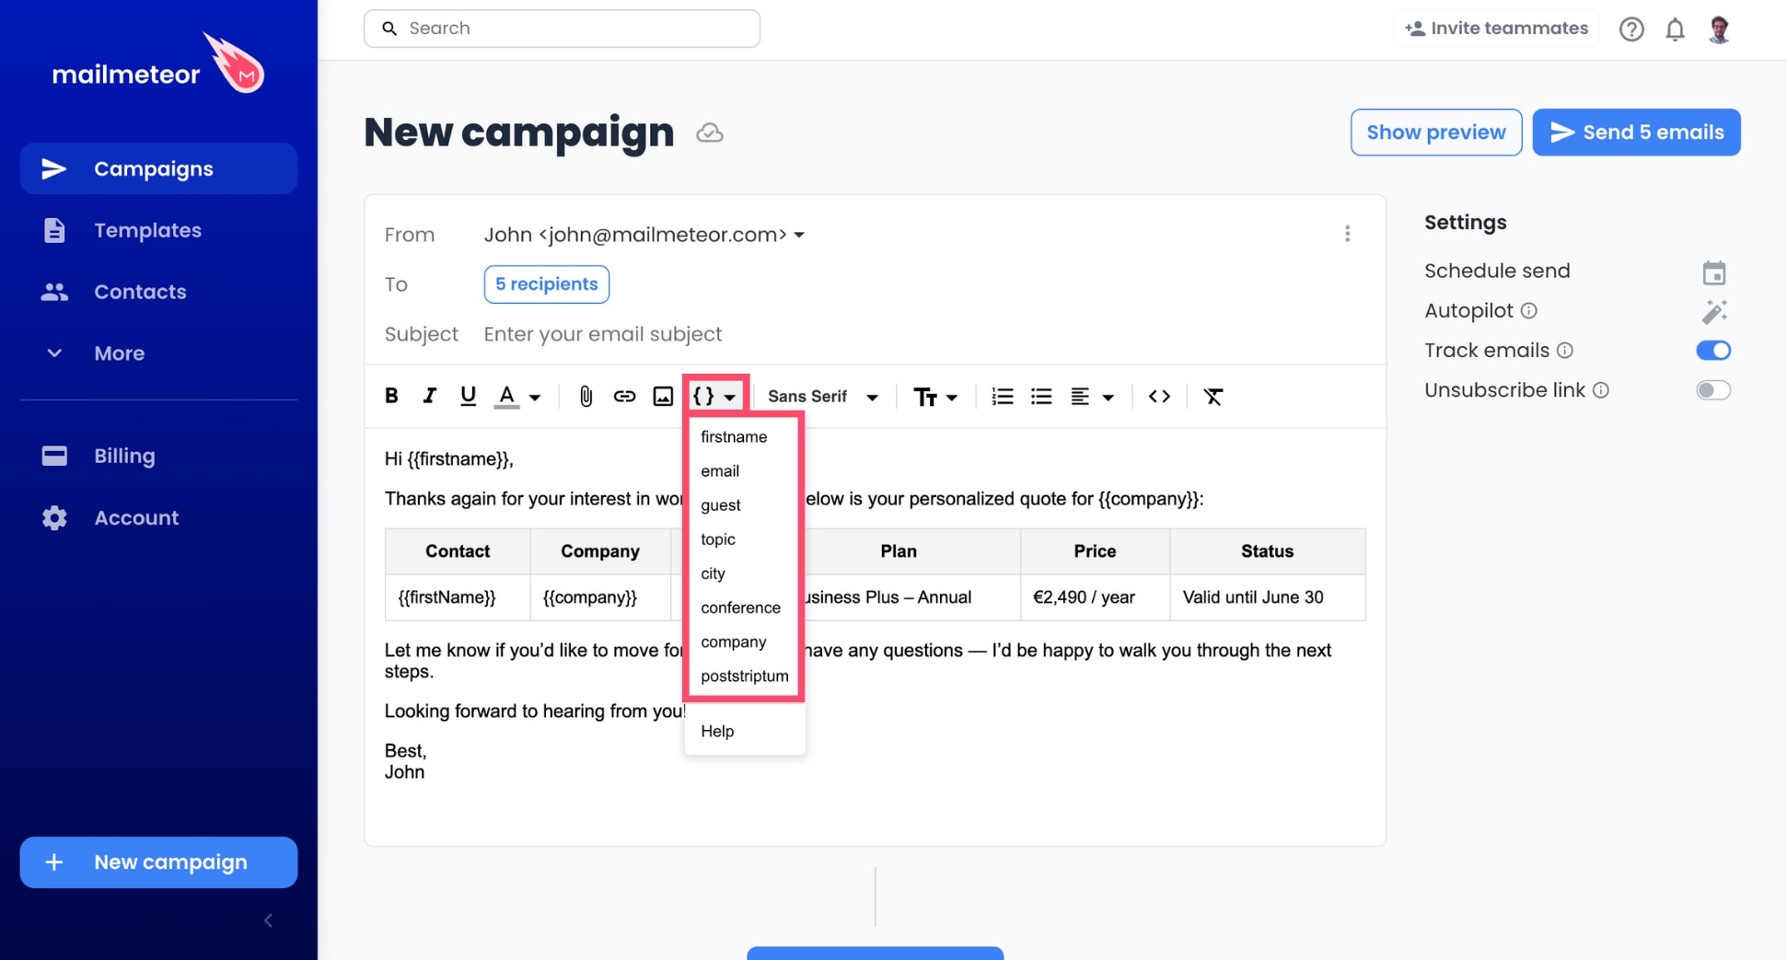Click the text color A icon
This screenshot has width=1787, height=960.
pos(506,396)
